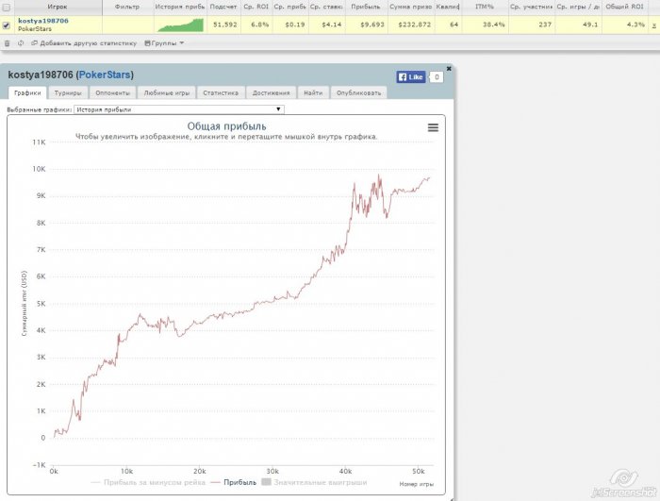Click the kostya198706 player name link in table
This screenshot has height=501, width=660.
pyautogui.click(x=43, y=21)
